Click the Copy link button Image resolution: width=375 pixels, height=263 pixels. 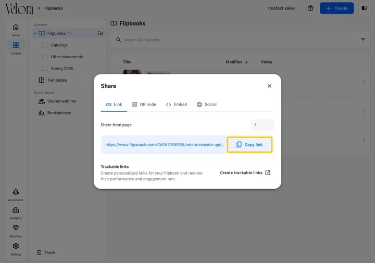coord(249,144)
